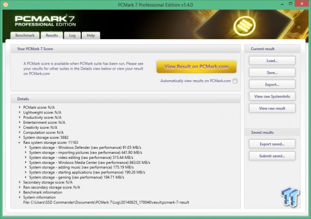The image size is (311, 219).
Task: Minimize the PCMark 7 window
Action: point(282,4)
